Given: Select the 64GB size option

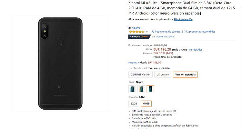Looking at the screenshot, I should pyautogui.click(x=146, y=104).
